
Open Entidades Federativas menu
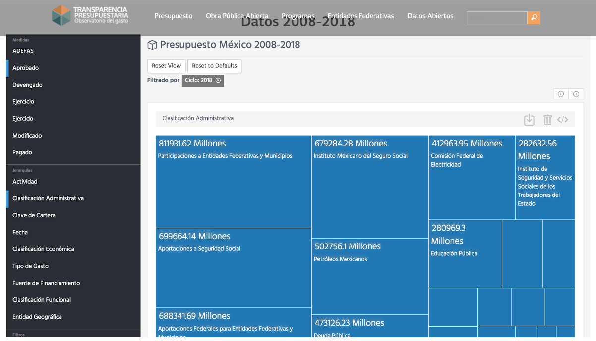361,16
